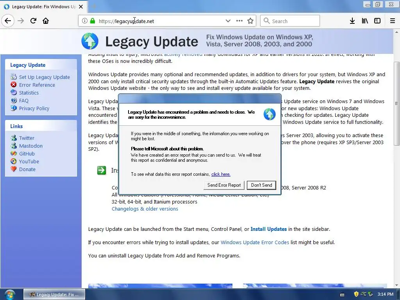Open the Install Updates link
Screen dimensions: 400x300
[269, 229]
